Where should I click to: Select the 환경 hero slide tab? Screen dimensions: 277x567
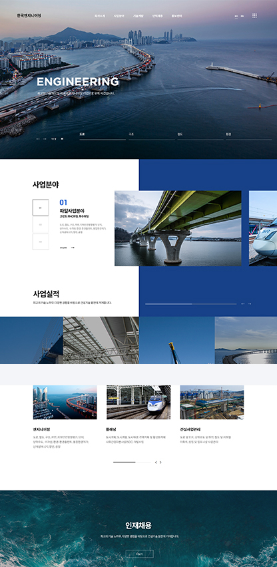(249, 135)
